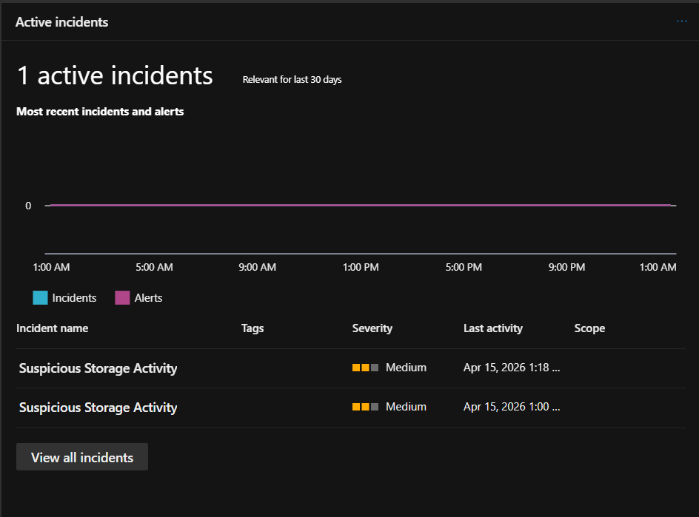Select the Apr 15, 2026 1:18 last activity cell
The width and height of the screenshot is (699, 517).
point(511,368)
